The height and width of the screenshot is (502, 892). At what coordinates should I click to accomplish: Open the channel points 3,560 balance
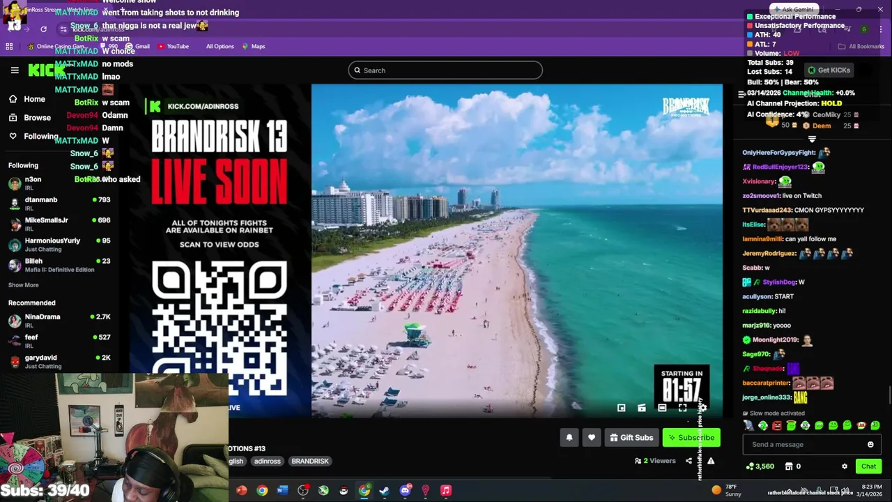[x=760, y=466]
